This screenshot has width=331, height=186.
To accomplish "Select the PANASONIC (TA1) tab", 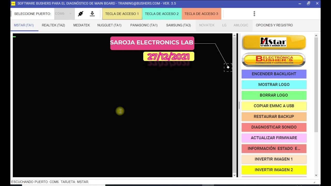I will 144,25.
